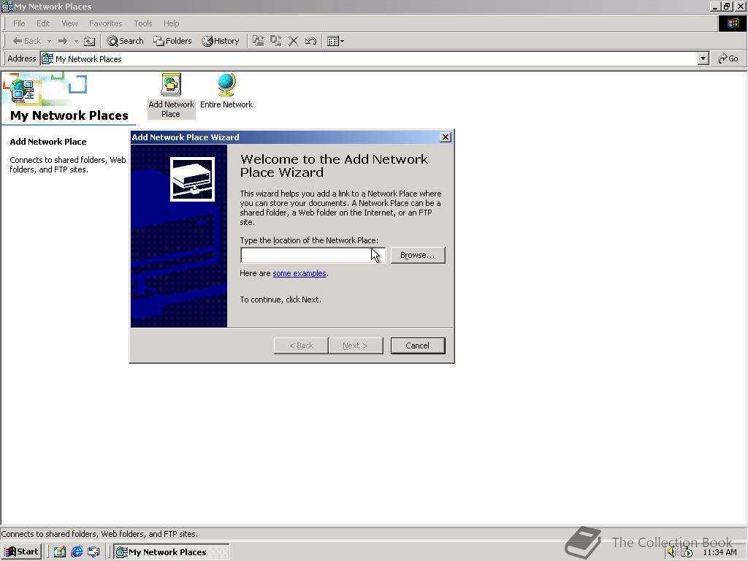Viewport: 748px width, 561px height.
Task: Open the Help menu
Action: click(x=171, y=23)
